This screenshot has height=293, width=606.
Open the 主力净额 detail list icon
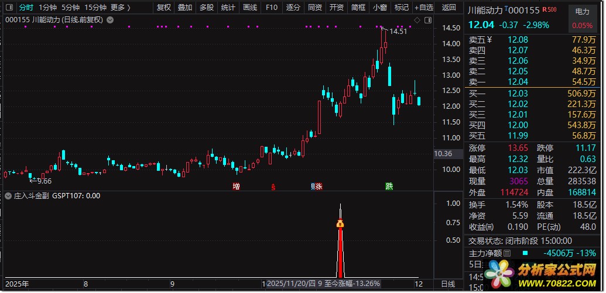508,254
